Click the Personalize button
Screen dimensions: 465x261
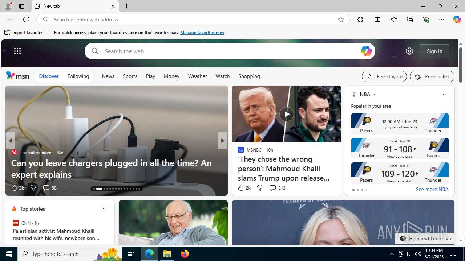point(432,76)
